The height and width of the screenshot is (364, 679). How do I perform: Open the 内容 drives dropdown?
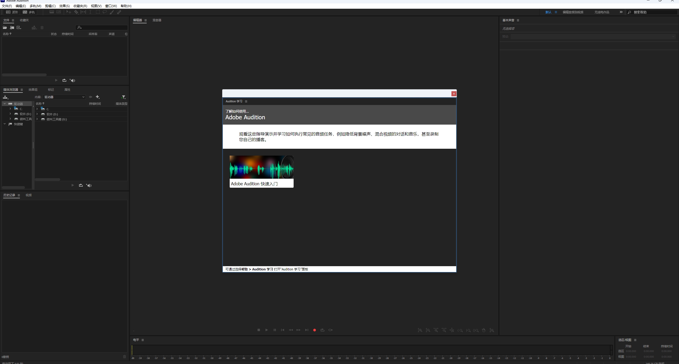click(x=64, y=97)
